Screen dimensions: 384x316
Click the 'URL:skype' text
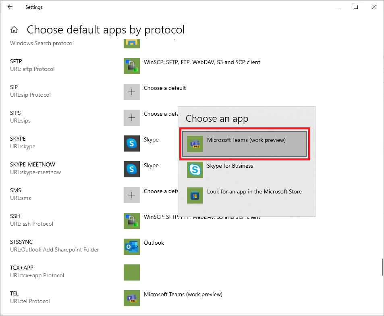(23, 146)
